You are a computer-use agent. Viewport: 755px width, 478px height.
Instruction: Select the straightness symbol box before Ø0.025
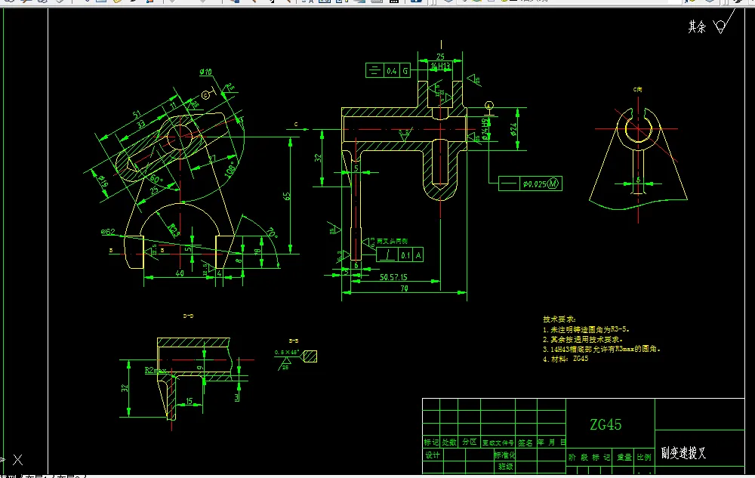point(509,183)
